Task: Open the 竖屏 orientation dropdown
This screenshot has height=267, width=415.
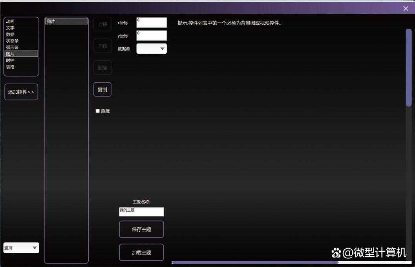Action: [21, 248]
